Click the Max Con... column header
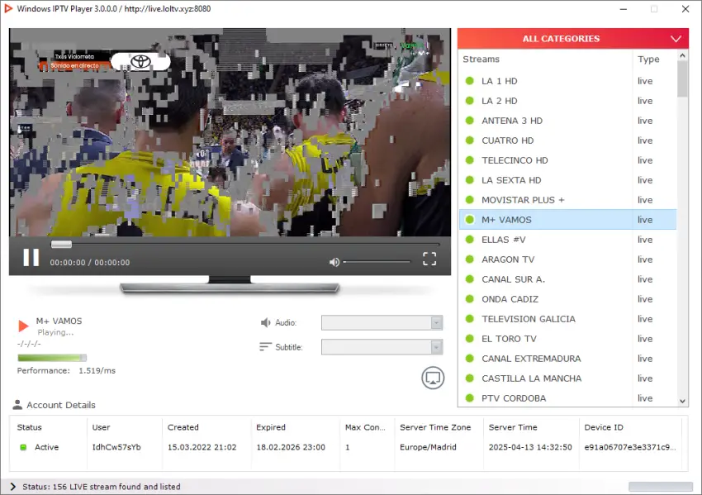Image resolution: width=702 pixels, height=495 pixels. (x=365, y=427)
